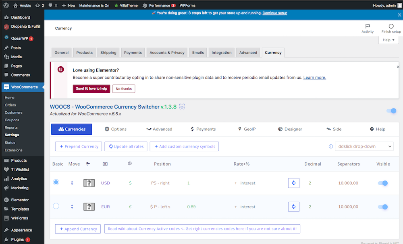Edit the USD rate field
The image size is (403, 244).
(x=188, y=183)
